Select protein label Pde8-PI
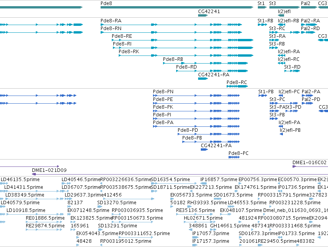This screenshot has width=328, height=247. coord(162,115)
